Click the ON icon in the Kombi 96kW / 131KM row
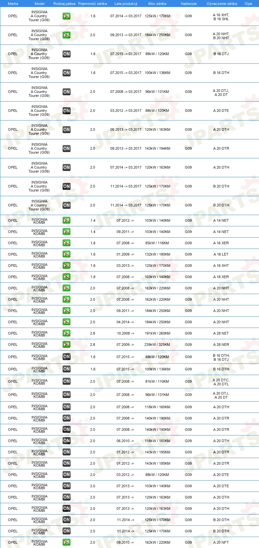The height and width of the screenshot is (548, 259). pos(67,395)
